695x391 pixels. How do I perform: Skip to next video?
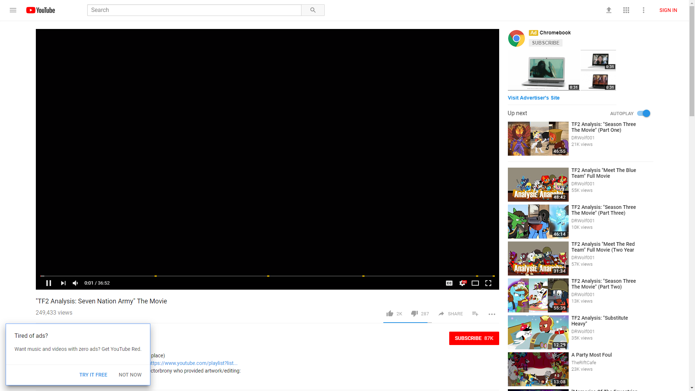tap(63, 283)
